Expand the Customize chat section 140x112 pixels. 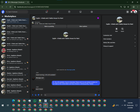pyautogui.click(x=119, y=35)
